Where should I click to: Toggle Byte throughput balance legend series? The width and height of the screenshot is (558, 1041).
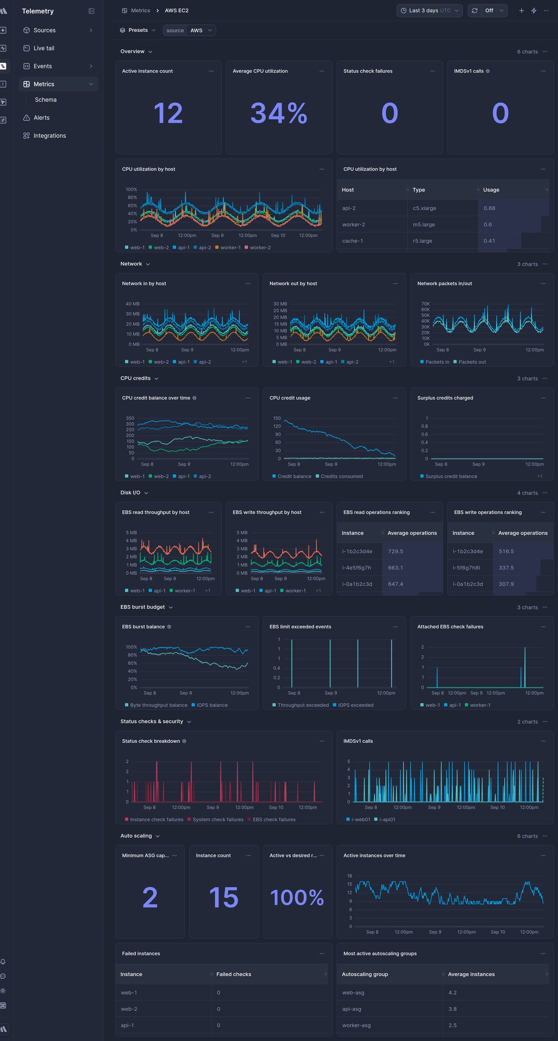156,705
